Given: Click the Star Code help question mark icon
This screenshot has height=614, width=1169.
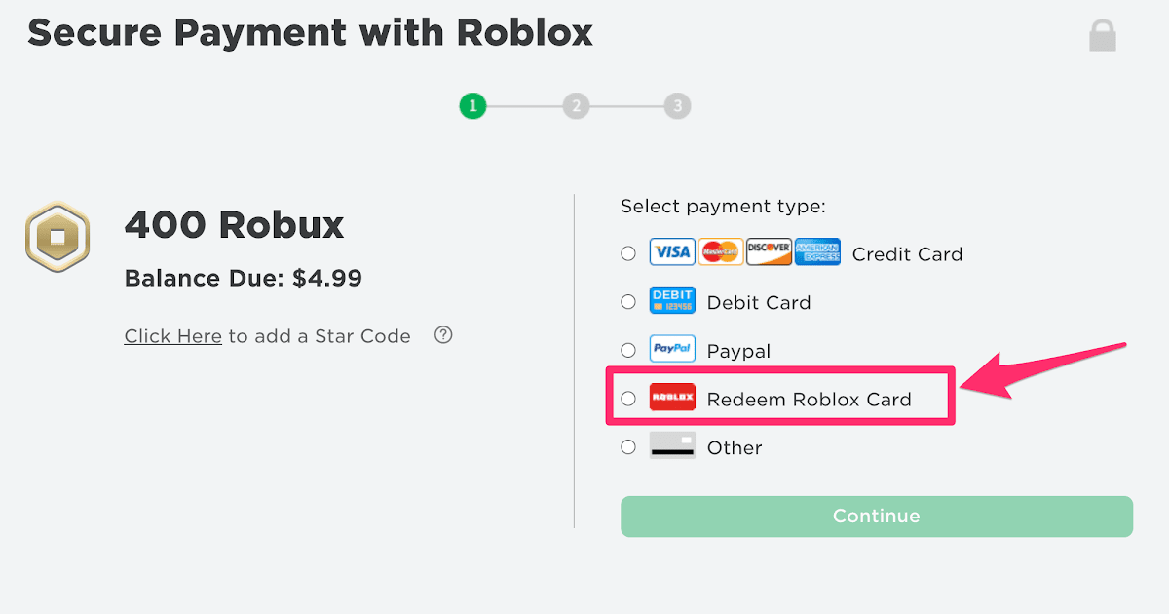Looking at the screenshot, I should point(443,335).
